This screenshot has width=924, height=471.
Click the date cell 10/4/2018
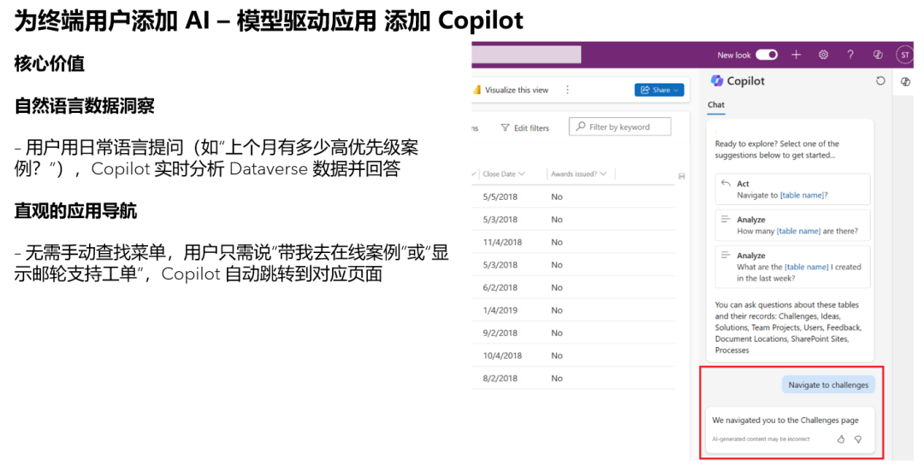502,356
